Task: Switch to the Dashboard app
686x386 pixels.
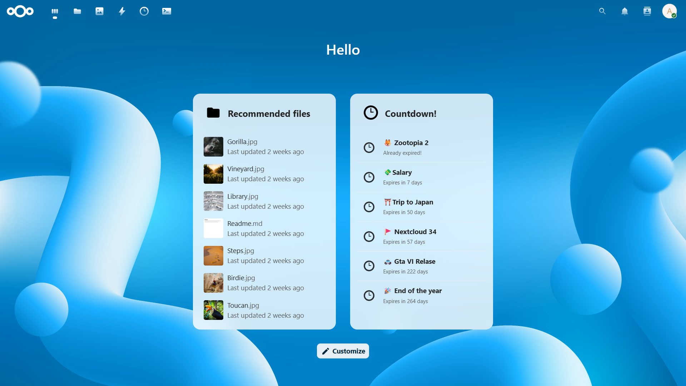Action: pyautogui.click(x=55, y=11)
